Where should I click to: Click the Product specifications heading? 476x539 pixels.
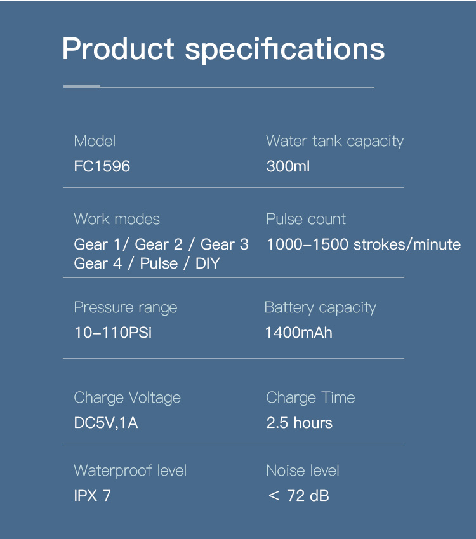(223, 49)
